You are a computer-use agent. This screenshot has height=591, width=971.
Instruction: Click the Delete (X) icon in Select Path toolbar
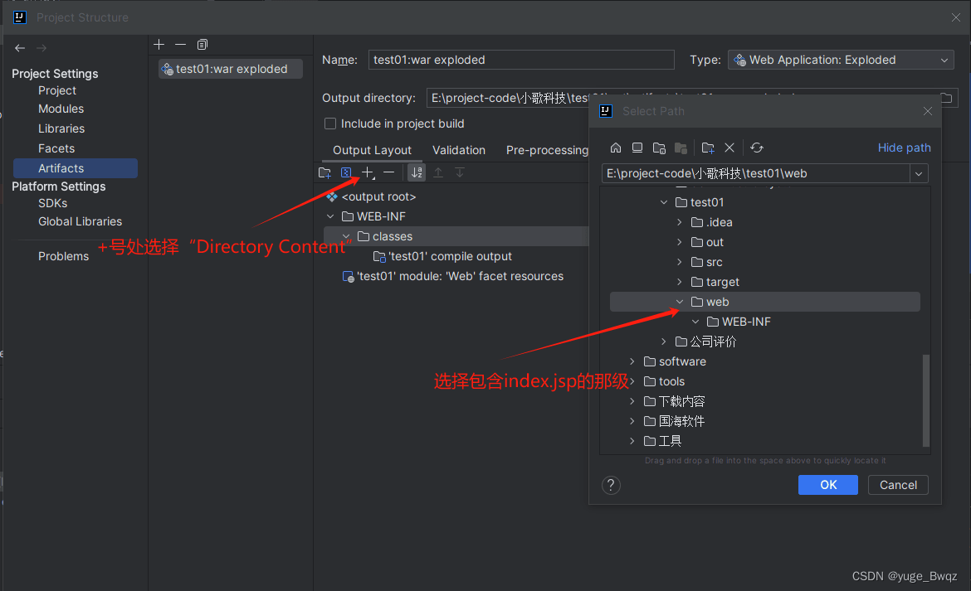click(x=729, y=148)
